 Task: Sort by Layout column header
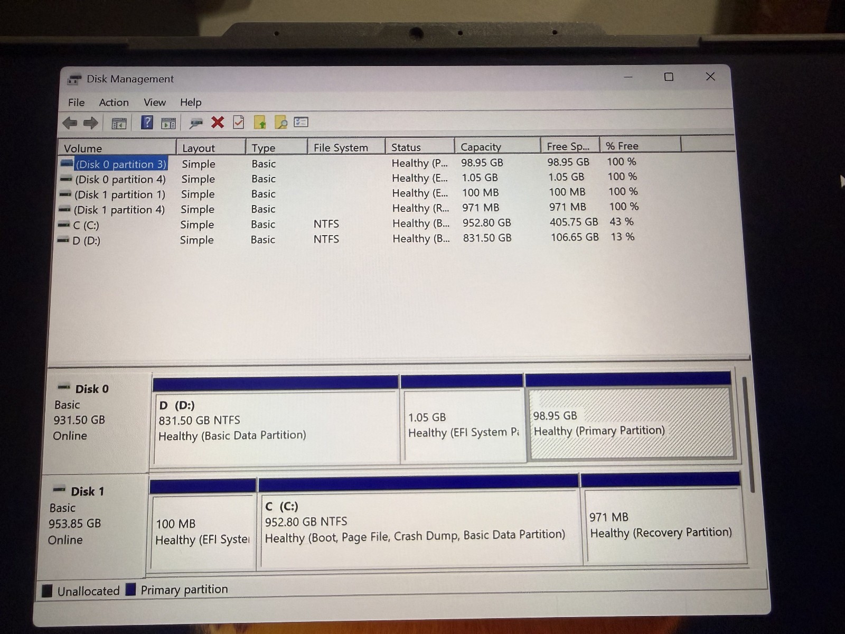(211, 148)
